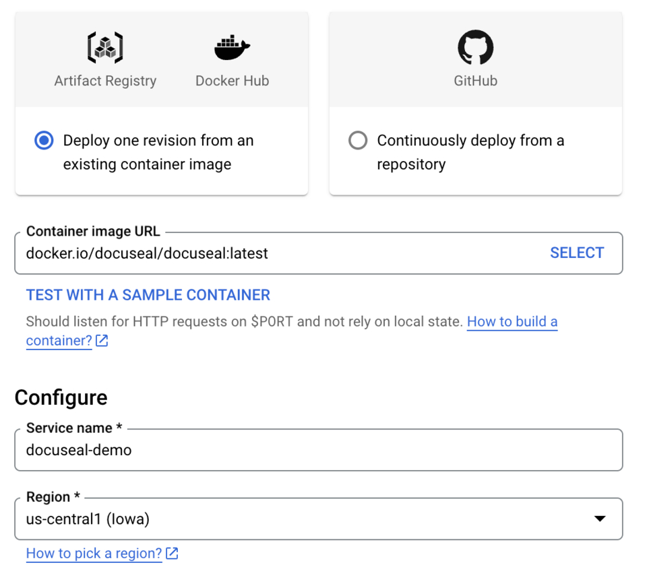
Task: Open the How to pick a region link
Action: [94, 554]
